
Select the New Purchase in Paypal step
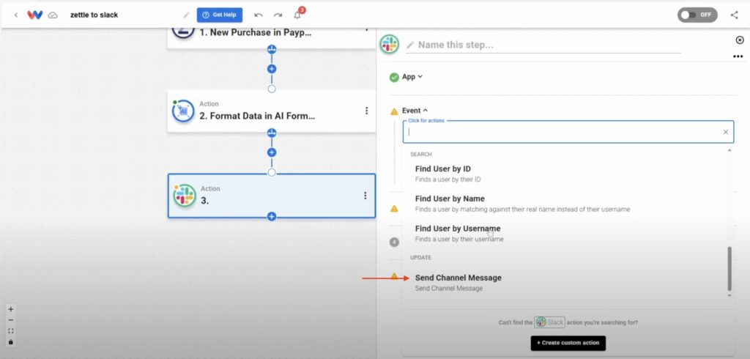272,37
